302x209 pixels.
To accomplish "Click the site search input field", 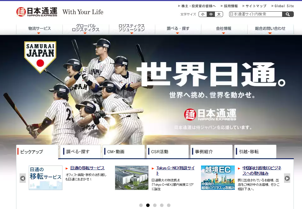I will pos(256,14).
